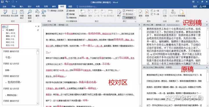Accept the current revision (接受)
Screen dimensions: 209x107
coord(140,13)
